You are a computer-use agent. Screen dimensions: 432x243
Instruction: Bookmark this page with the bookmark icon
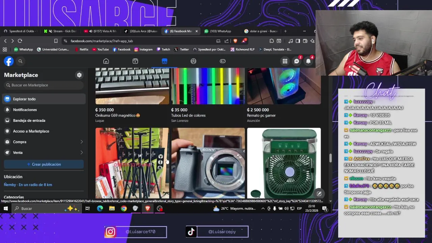(56, 41)
